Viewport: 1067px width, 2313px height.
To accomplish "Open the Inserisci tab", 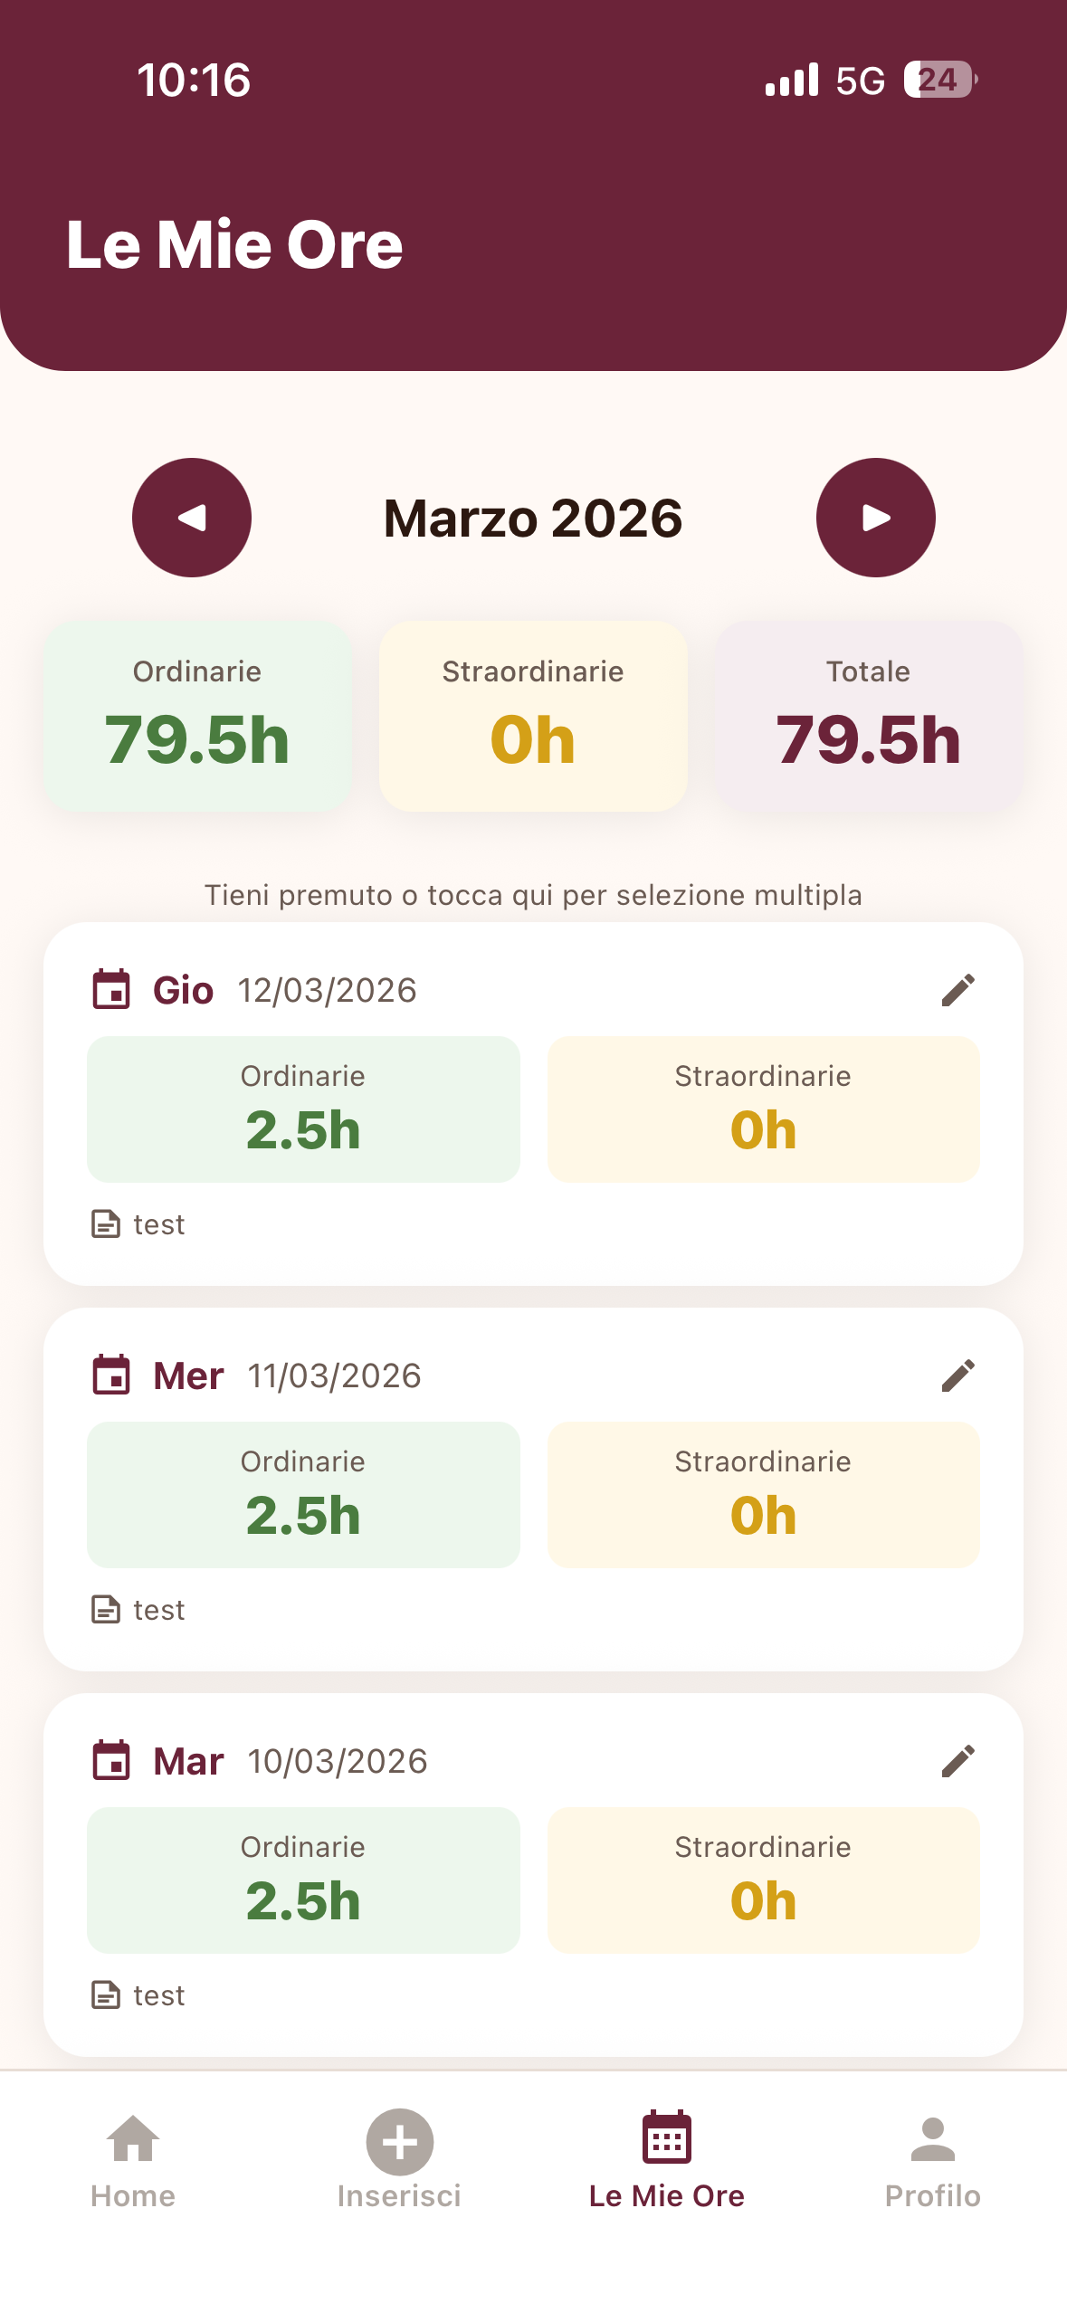I will (x=399, y=2161).
